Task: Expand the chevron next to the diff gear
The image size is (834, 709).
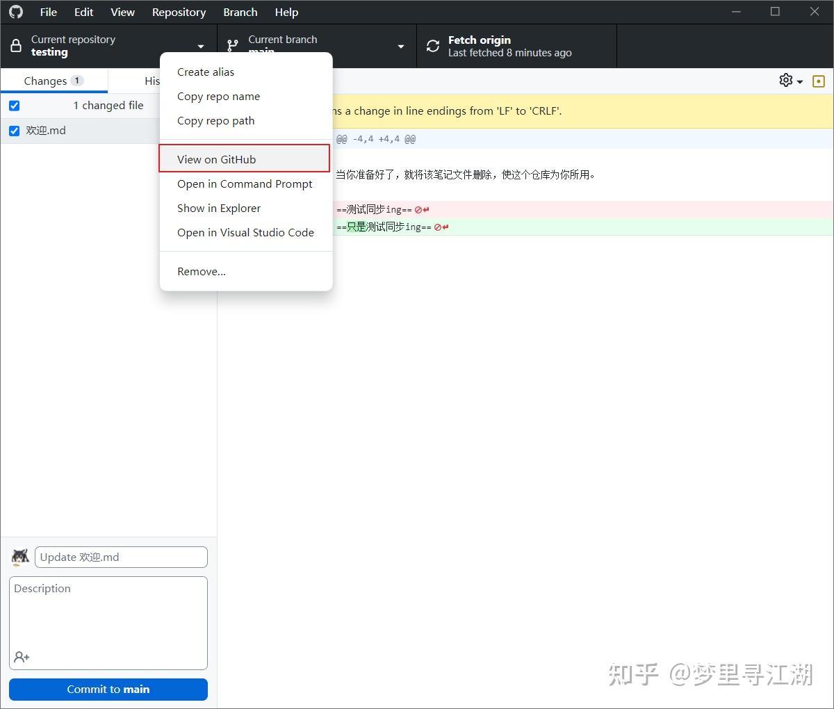Action: coord(800,81)
